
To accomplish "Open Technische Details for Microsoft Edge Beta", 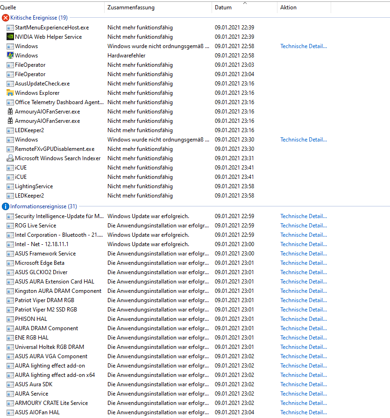I will [304, 263].
